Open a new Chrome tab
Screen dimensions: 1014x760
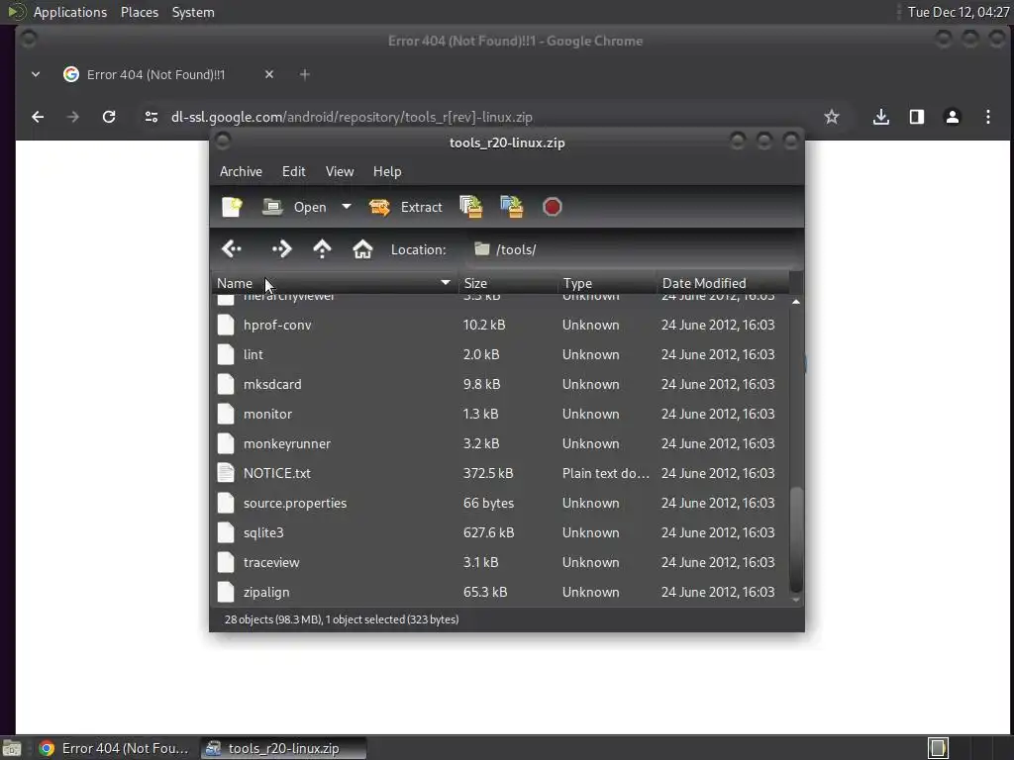[x=305, y=74]
